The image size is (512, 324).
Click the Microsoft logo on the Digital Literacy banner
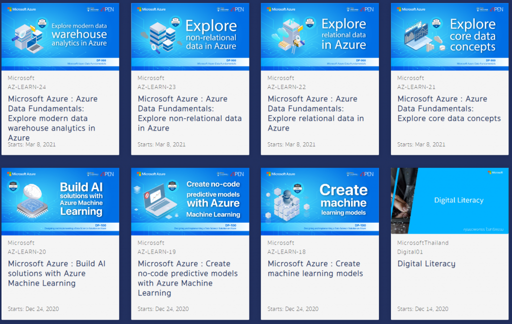(495, 172)
